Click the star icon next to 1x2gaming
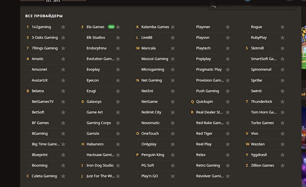Screen dimensions: 306x187 pyautogui.click(x=63, y=27)
